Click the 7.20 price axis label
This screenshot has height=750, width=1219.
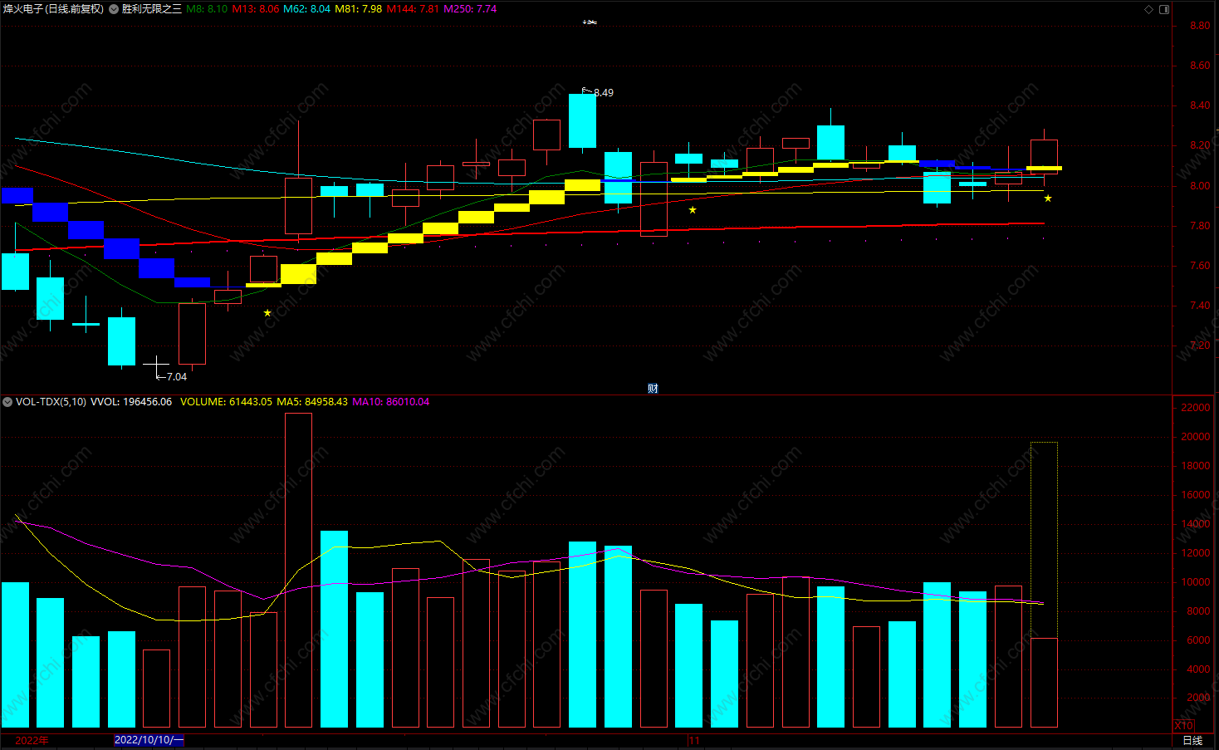(x=1199, y=346)
